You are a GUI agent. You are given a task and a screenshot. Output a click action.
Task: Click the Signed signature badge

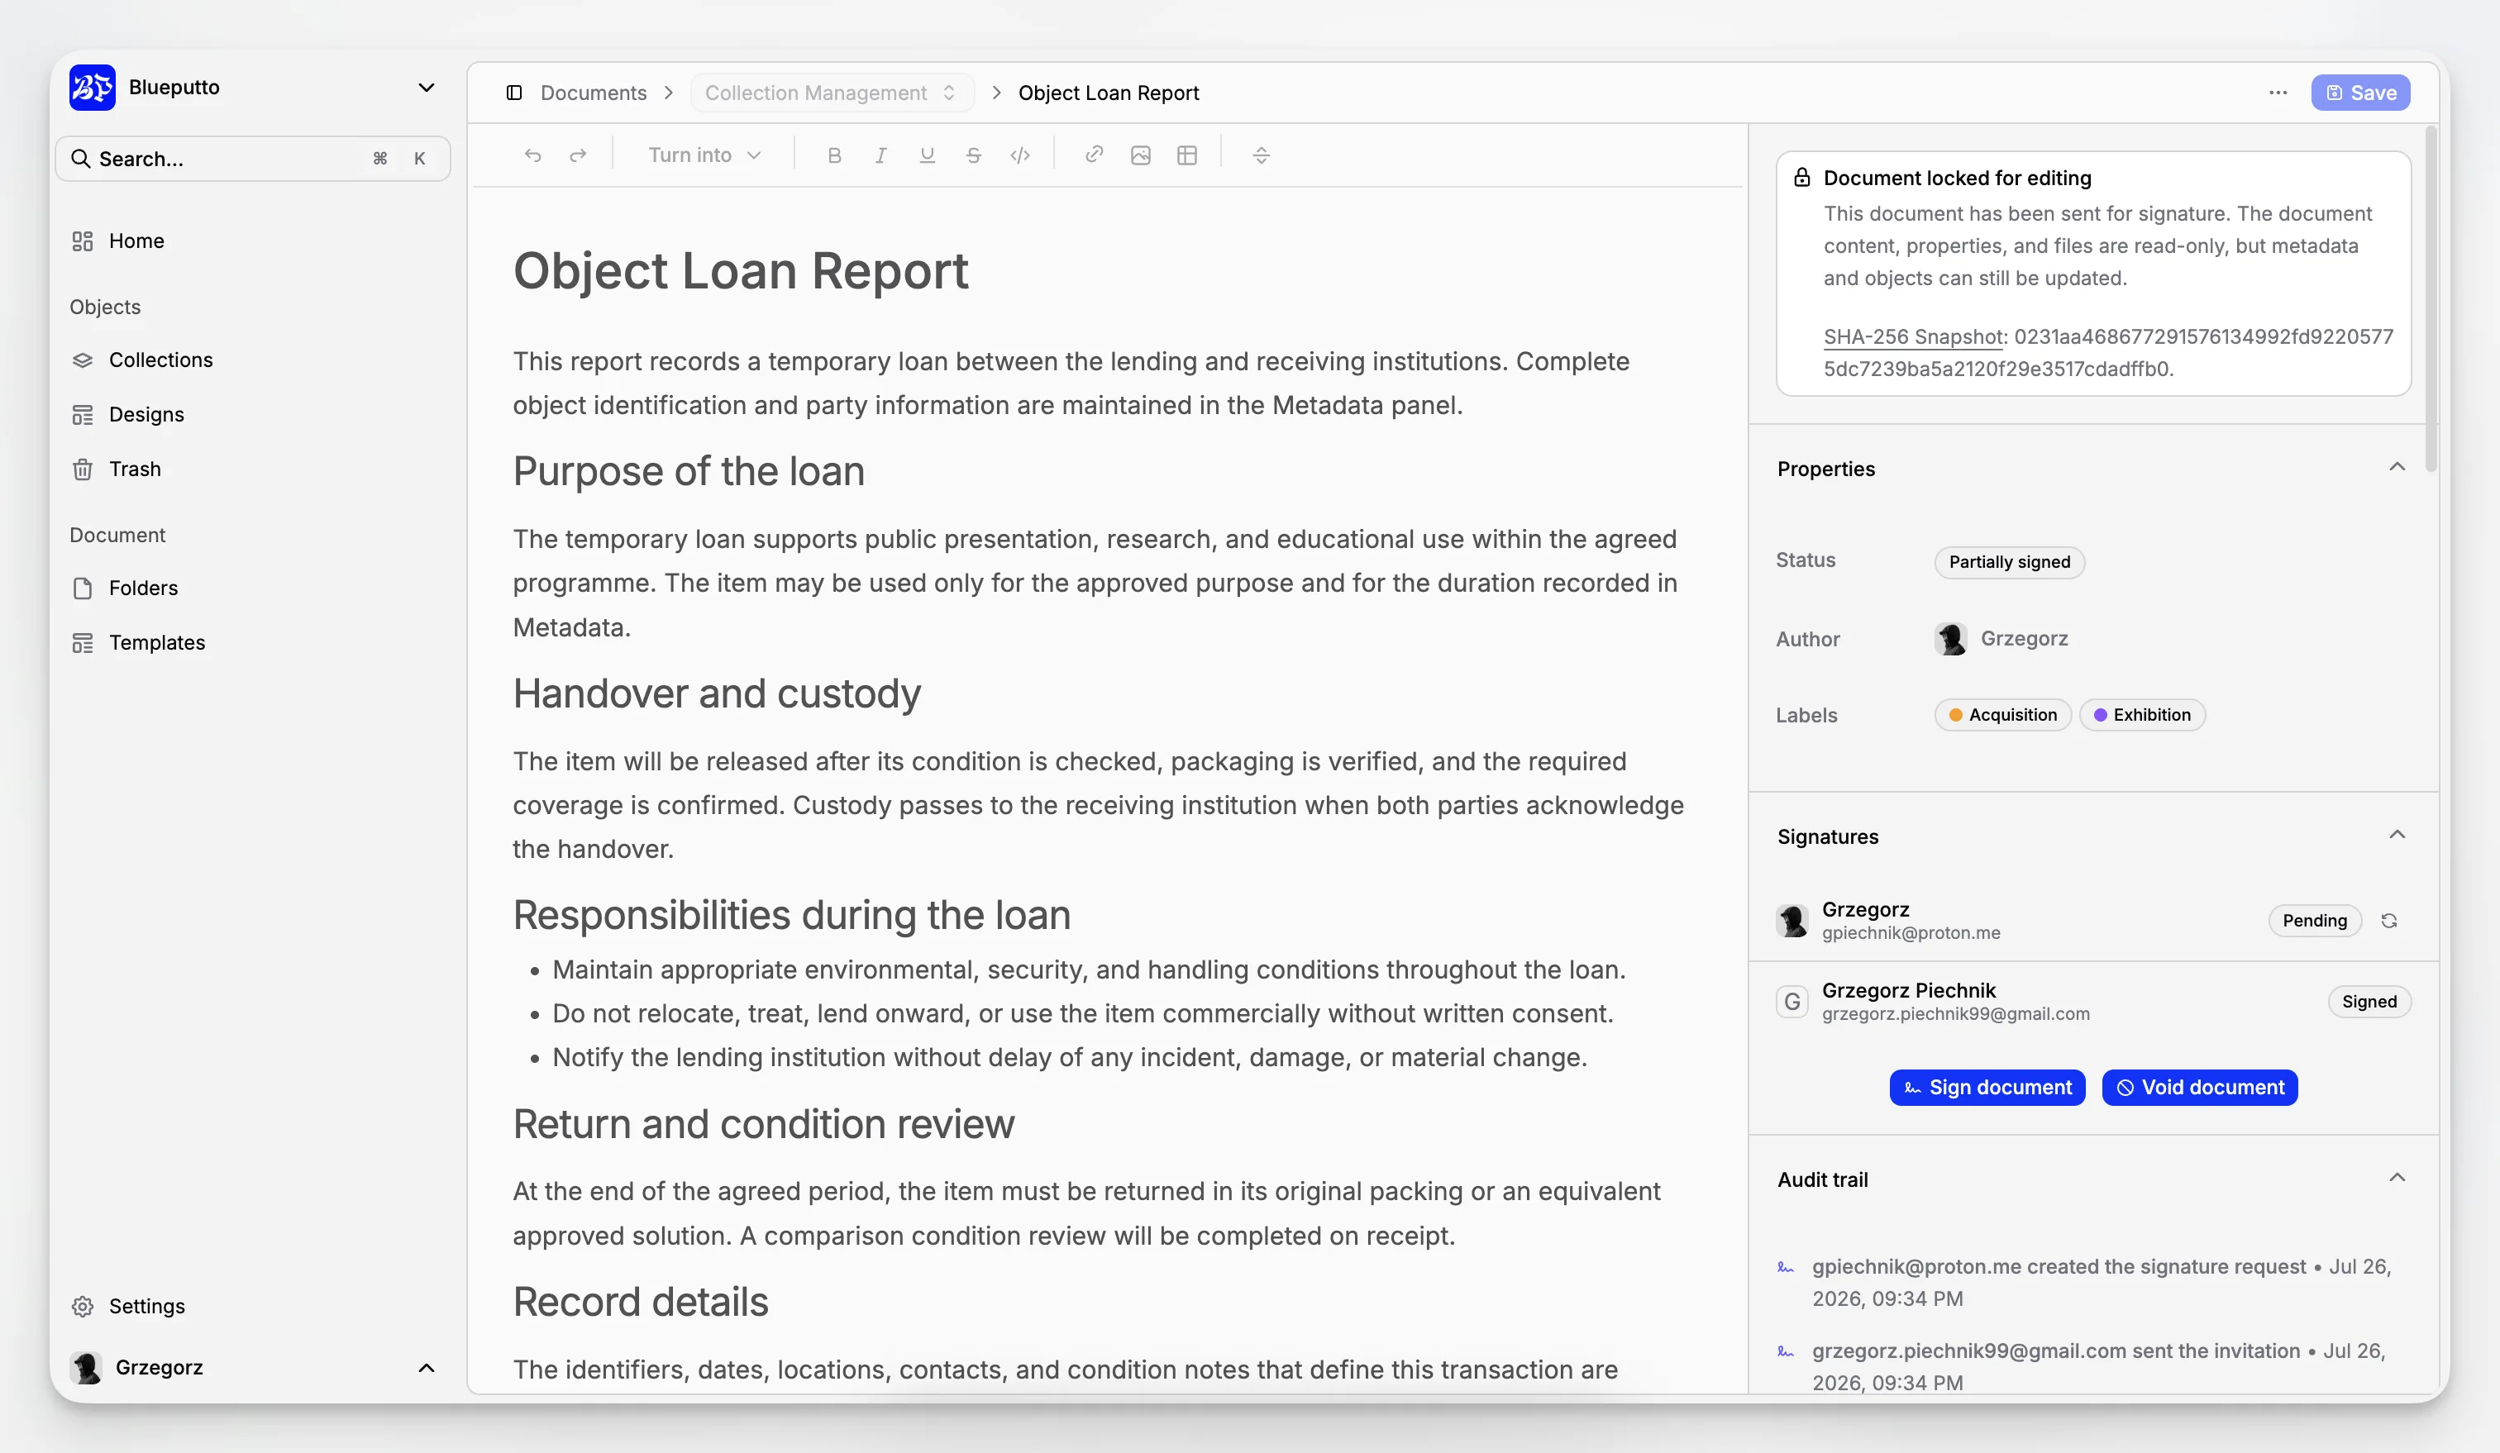tap(2369, 1002)
